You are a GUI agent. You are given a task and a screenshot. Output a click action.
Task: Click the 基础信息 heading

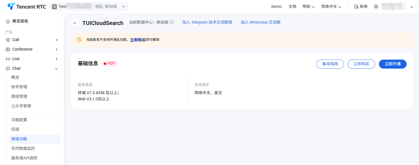tap(88, 64)
